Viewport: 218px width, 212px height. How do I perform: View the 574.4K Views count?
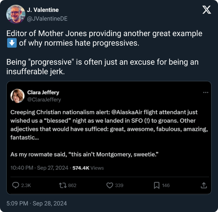(88, 168)
